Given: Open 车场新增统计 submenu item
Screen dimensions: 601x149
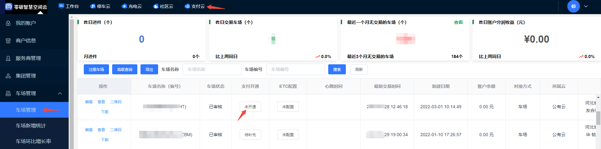Looking at the screenshot, I should point(31,126).
